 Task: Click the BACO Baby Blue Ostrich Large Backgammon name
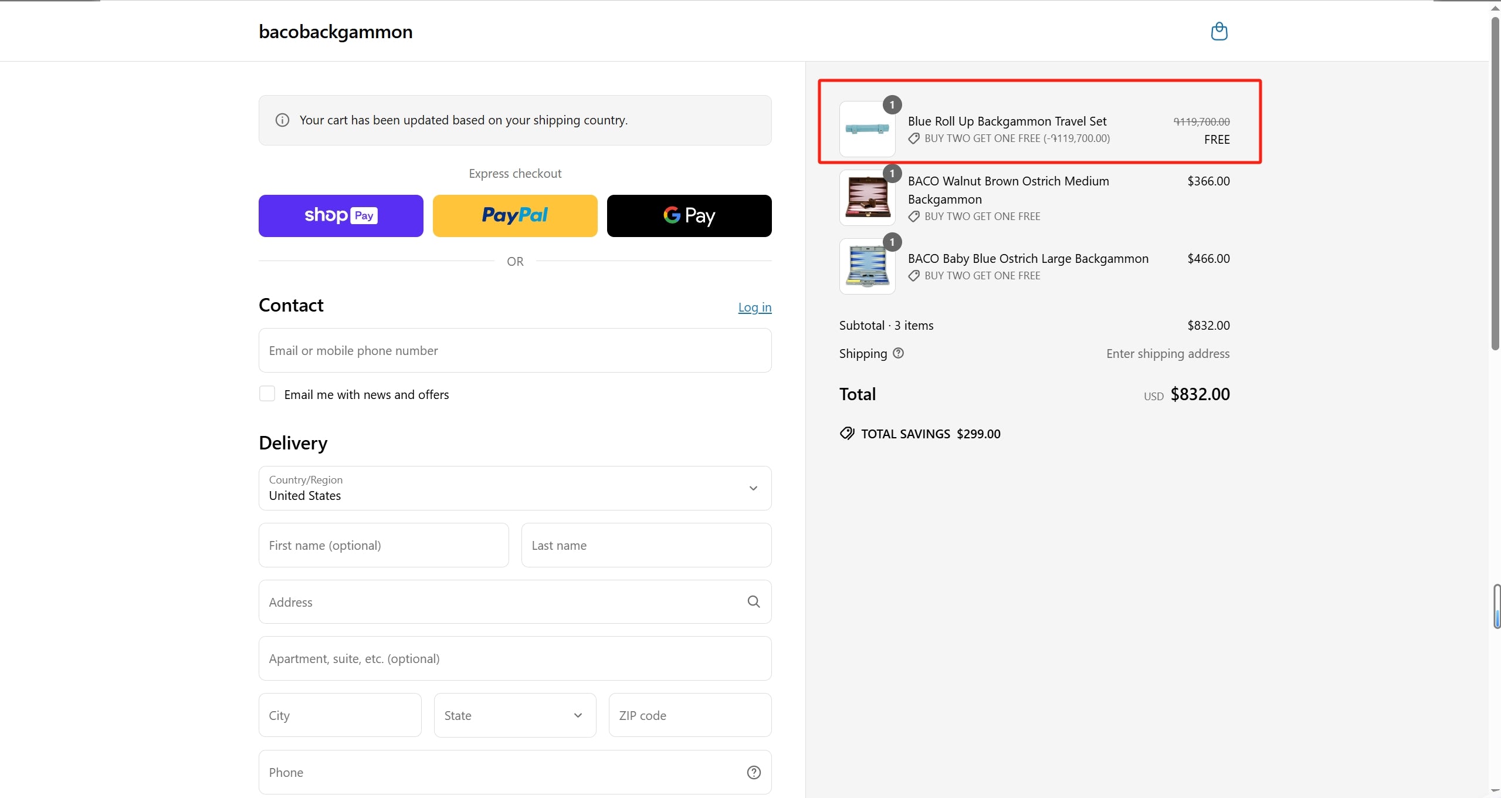pos(1028,259)
